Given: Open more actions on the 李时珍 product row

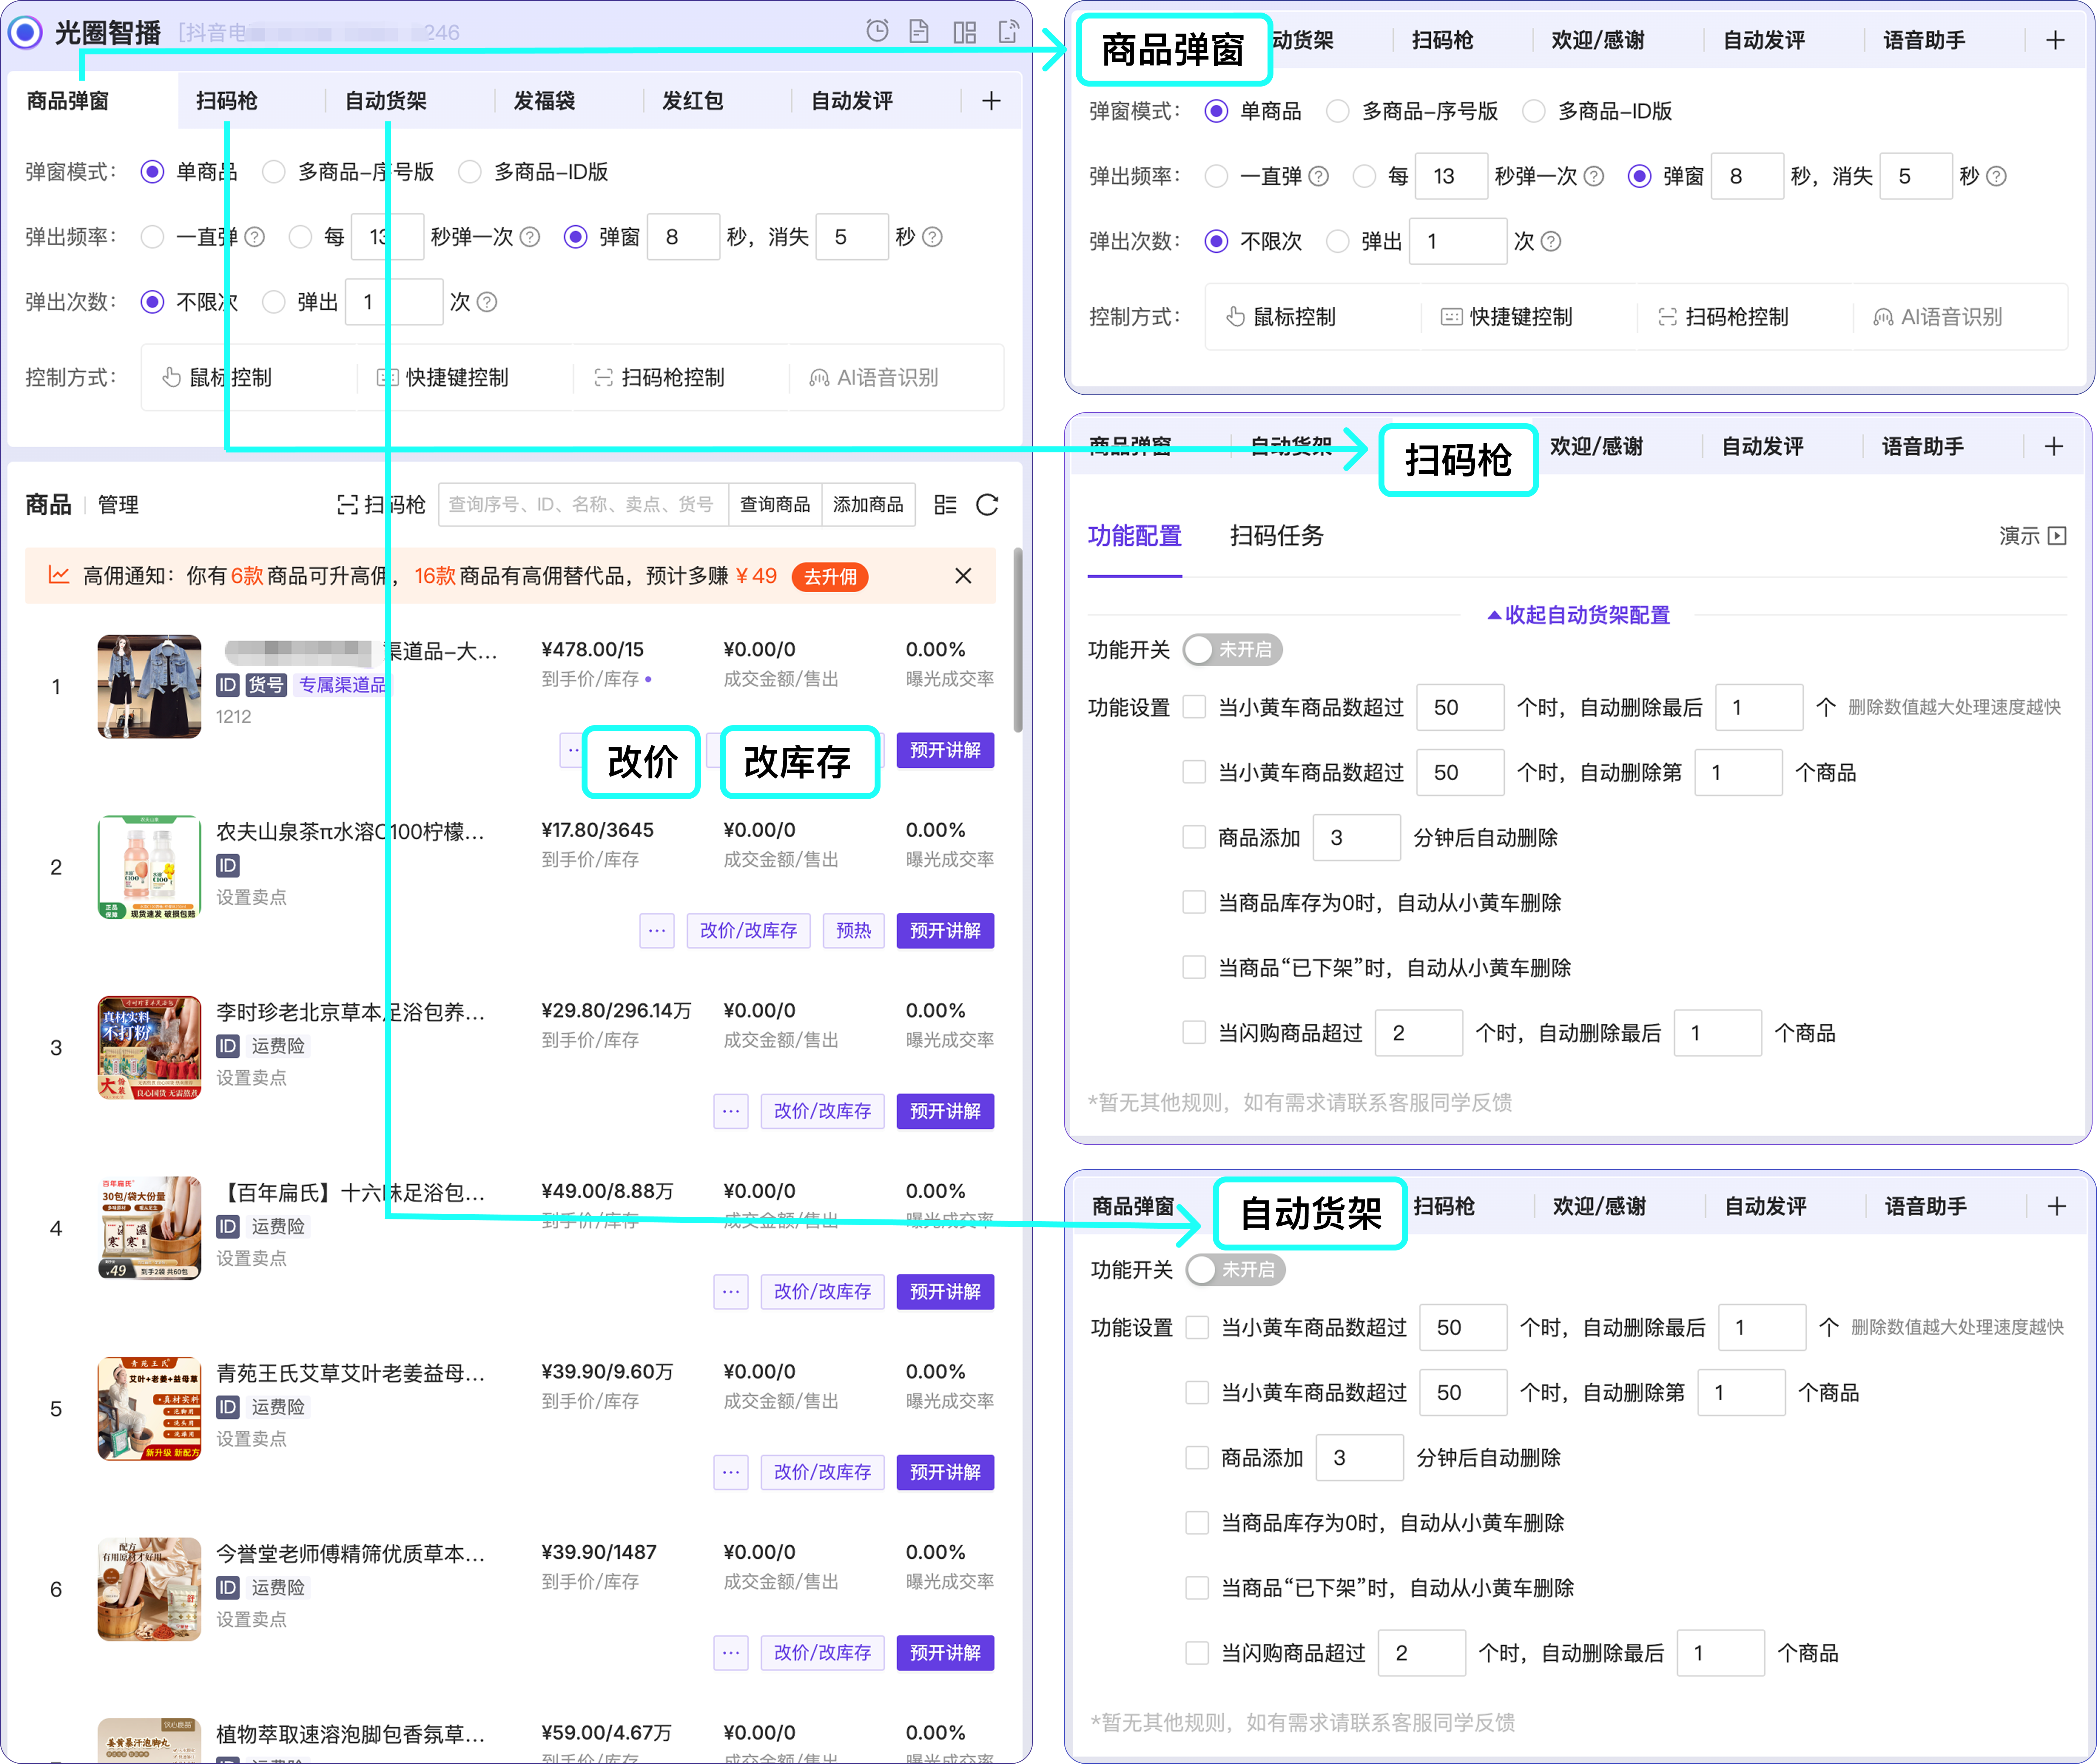Looking at the screenshot, I should 731,1111.
